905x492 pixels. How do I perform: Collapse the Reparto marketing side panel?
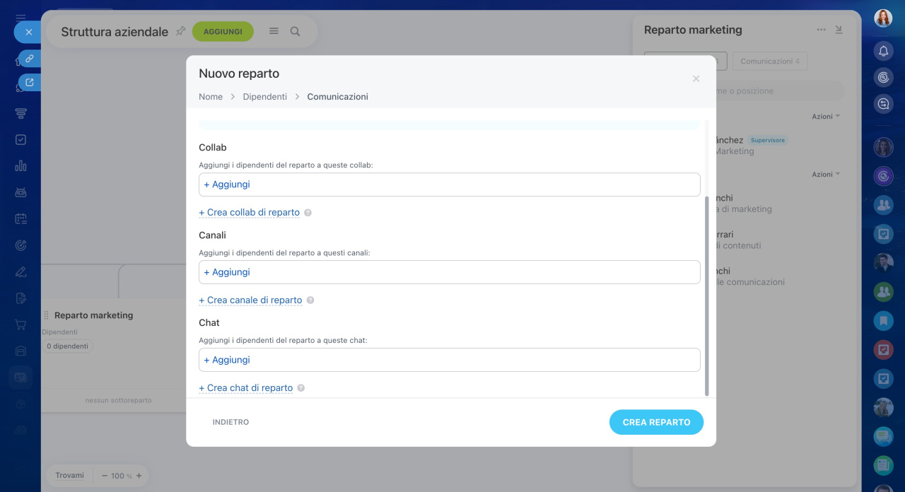(839, 30)
